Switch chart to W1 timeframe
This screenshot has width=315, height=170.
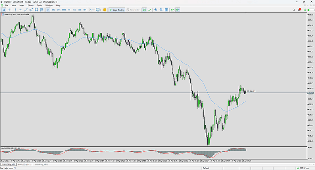tap(85, 10)
